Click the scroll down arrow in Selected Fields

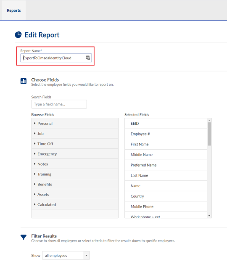[209, 216]
